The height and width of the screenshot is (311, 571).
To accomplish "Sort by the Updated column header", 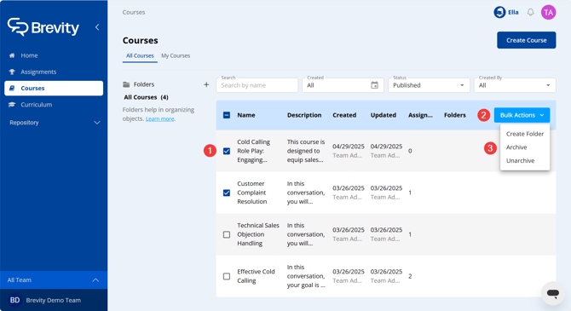I will 384,115.
